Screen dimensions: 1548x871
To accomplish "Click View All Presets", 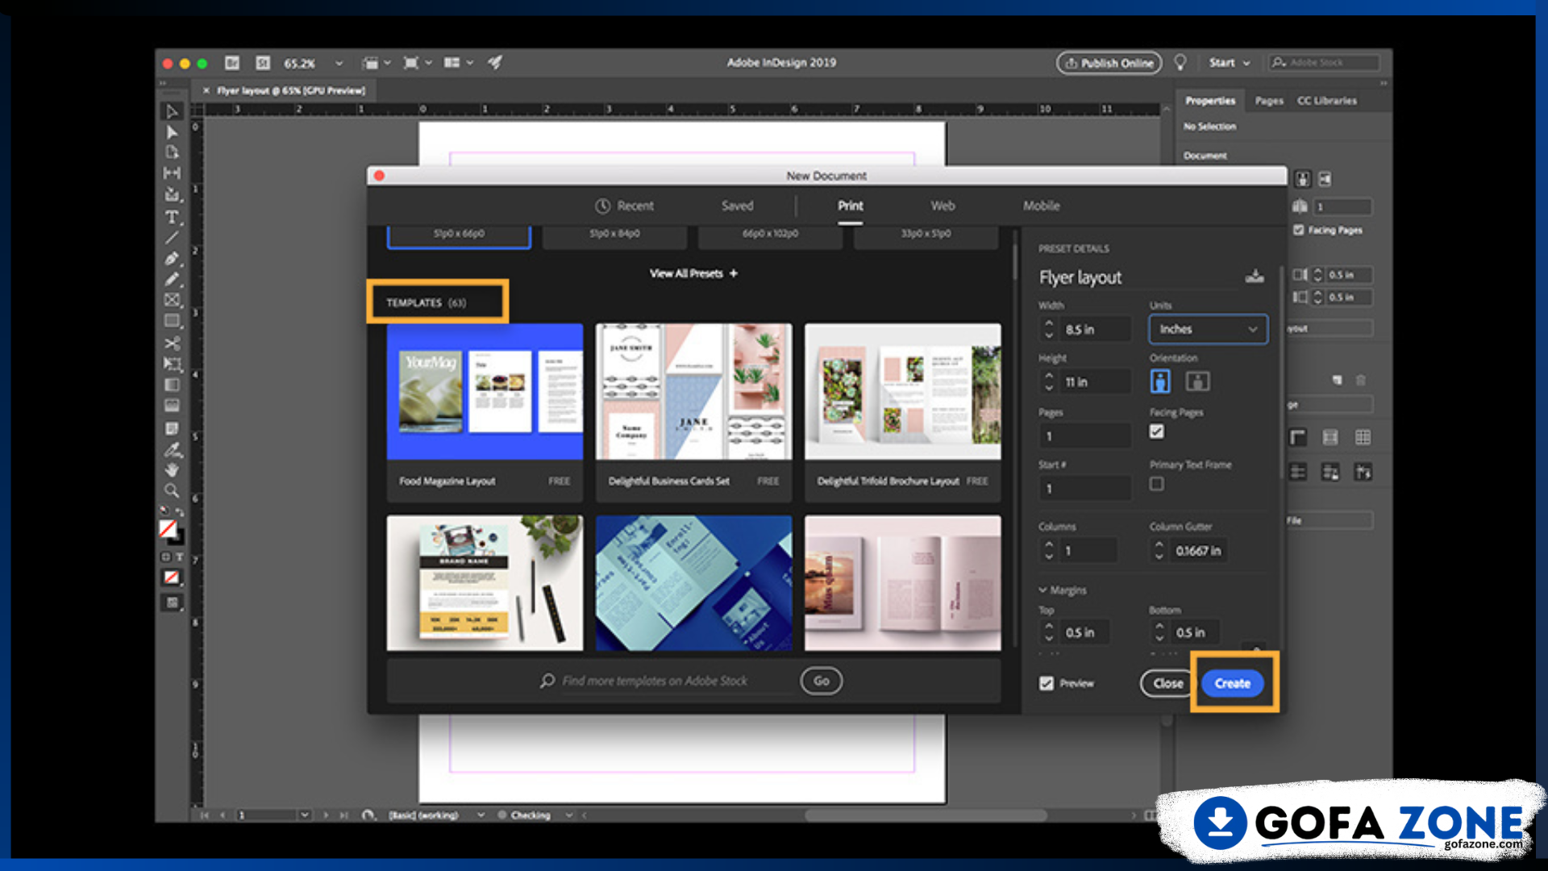I will pos(693,273).
